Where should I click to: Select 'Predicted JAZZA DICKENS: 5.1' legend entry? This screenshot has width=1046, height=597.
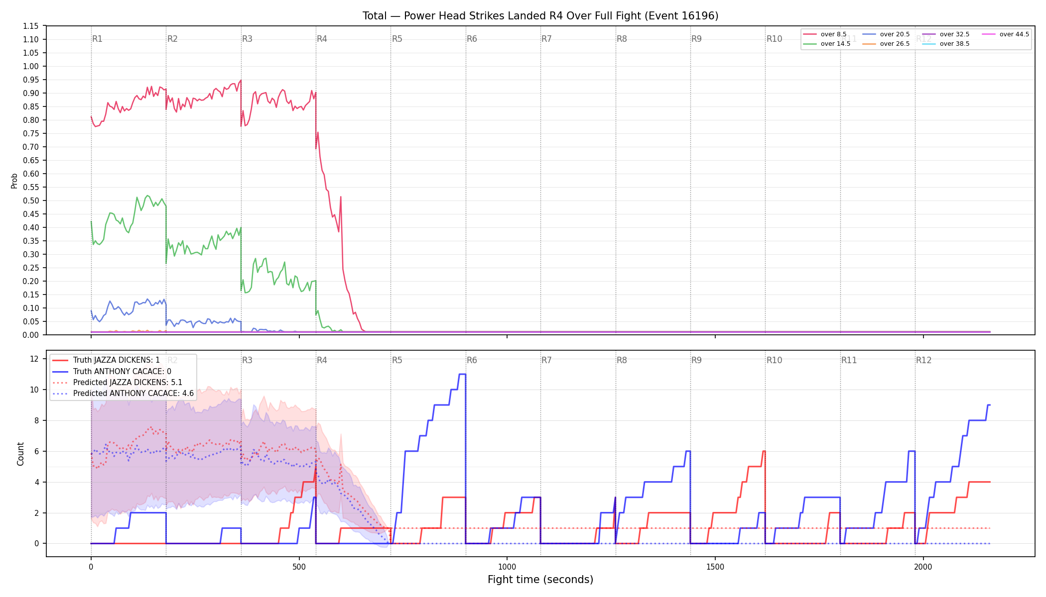point(128,383)
